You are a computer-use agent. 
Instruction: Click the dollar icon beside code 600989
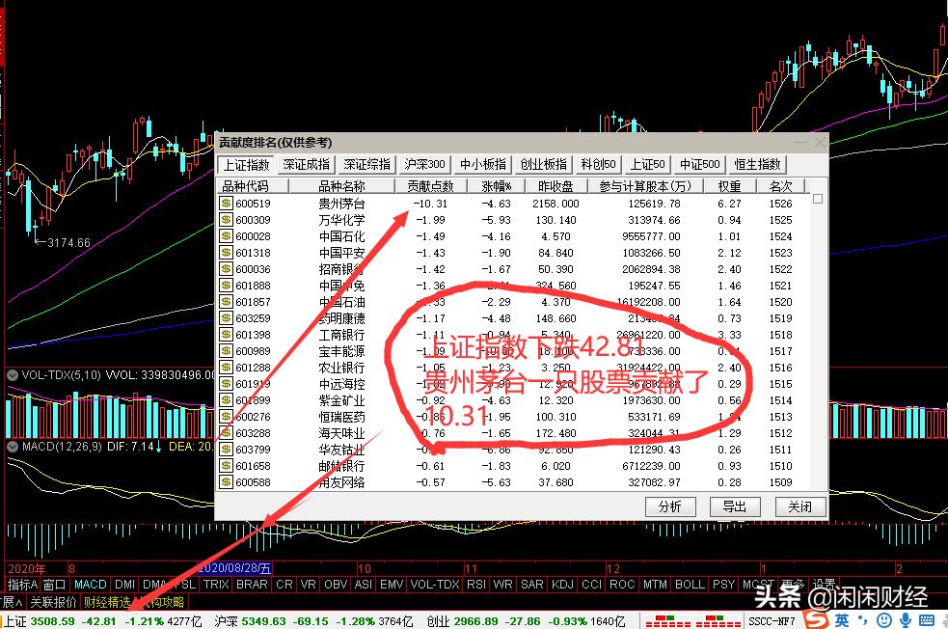point(226,350)
